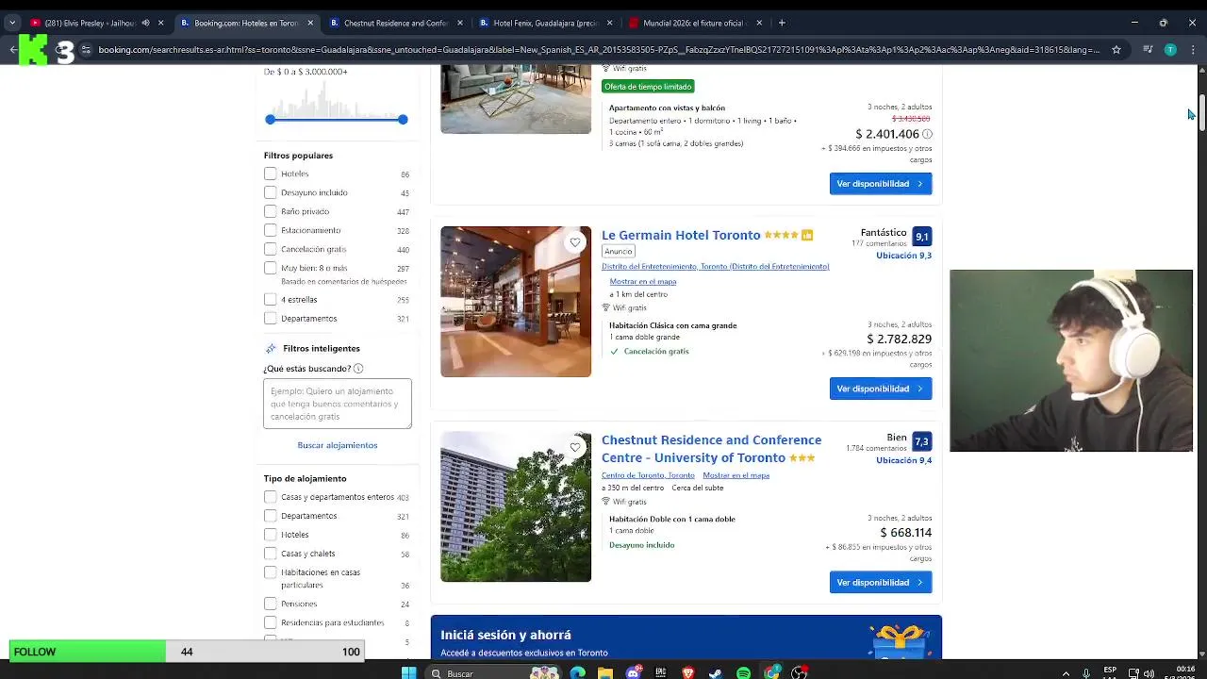Click the browser address bar URL

click(598, 50)
